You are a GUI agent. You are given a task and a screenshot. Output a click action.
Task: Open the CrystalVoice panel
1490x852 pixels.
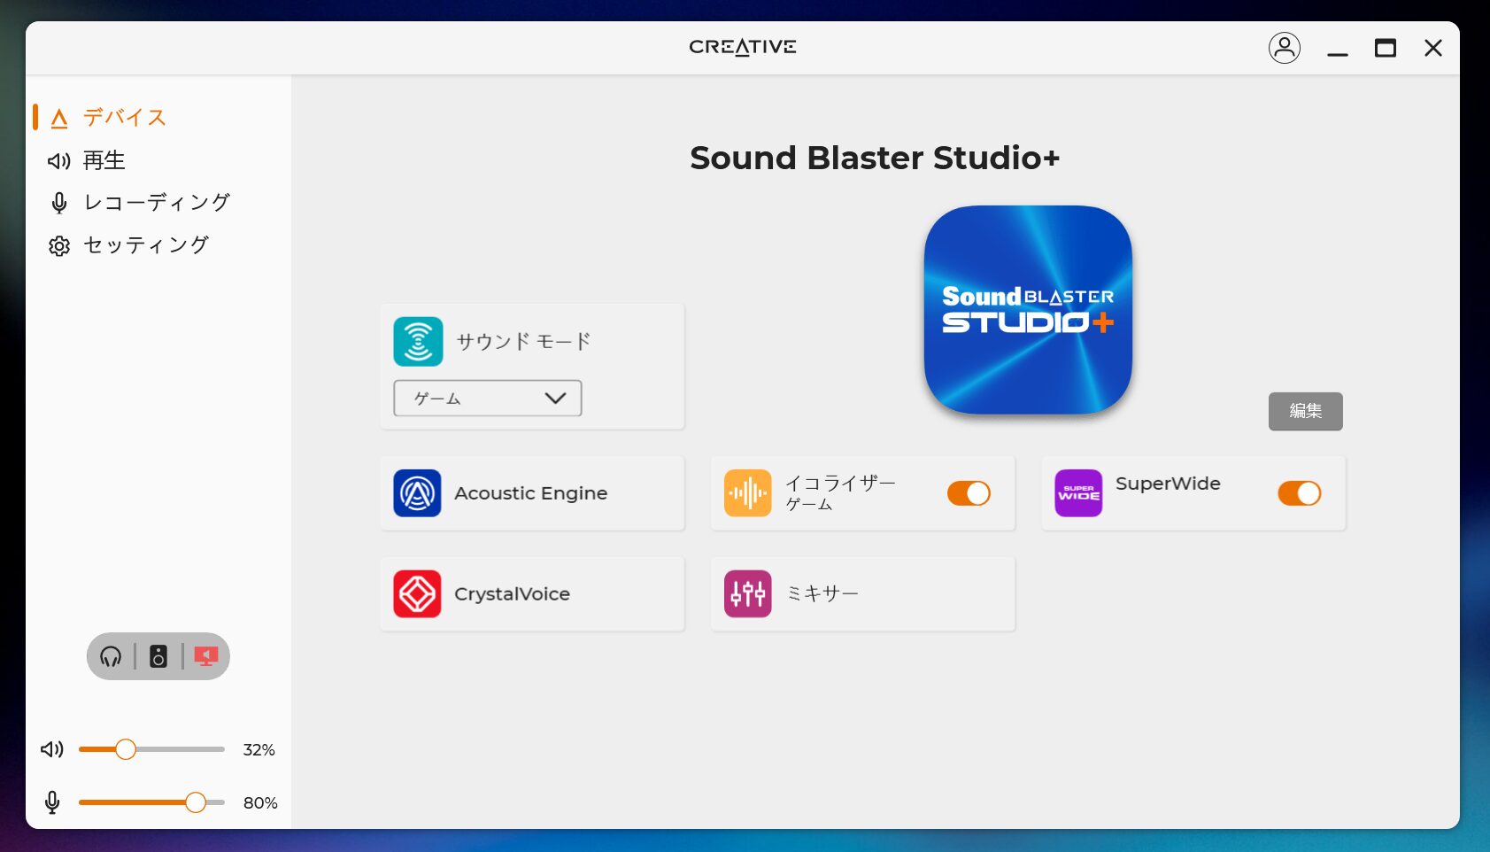coord(531,594)
